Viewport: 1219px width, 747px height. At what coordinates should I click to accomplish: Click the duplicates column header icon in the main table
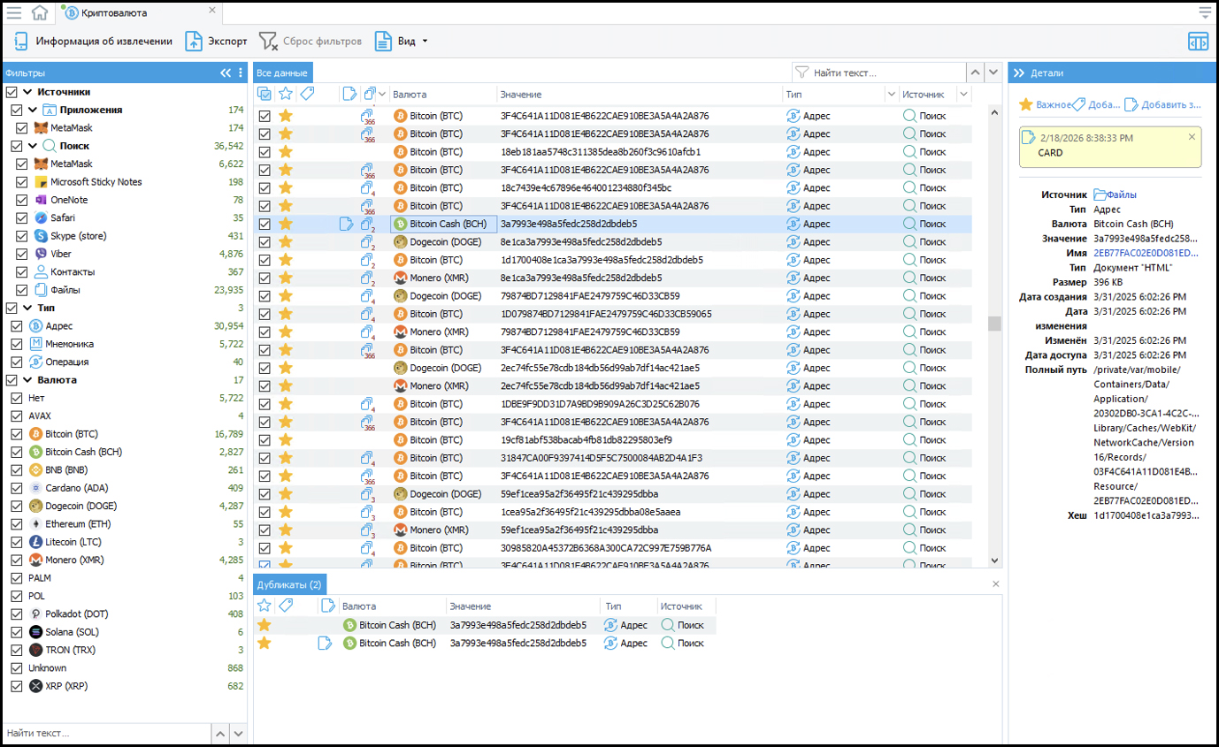370,94
